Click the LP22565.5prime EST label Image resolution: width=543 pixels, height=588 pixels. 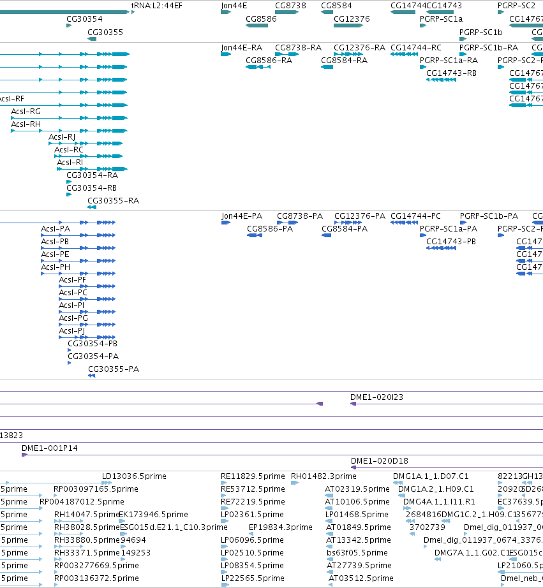[253, 578]
